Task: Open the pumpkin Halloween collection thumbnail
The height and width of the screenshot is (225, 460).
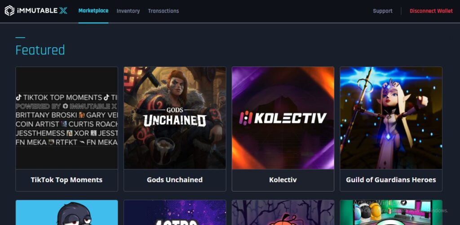Action: pos(283,213)
